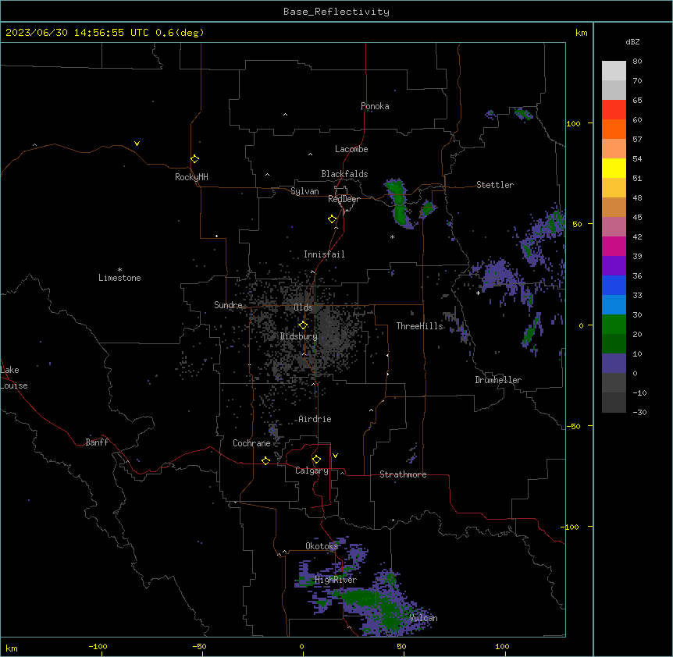Click the HighRiver label

pos(336,580)
